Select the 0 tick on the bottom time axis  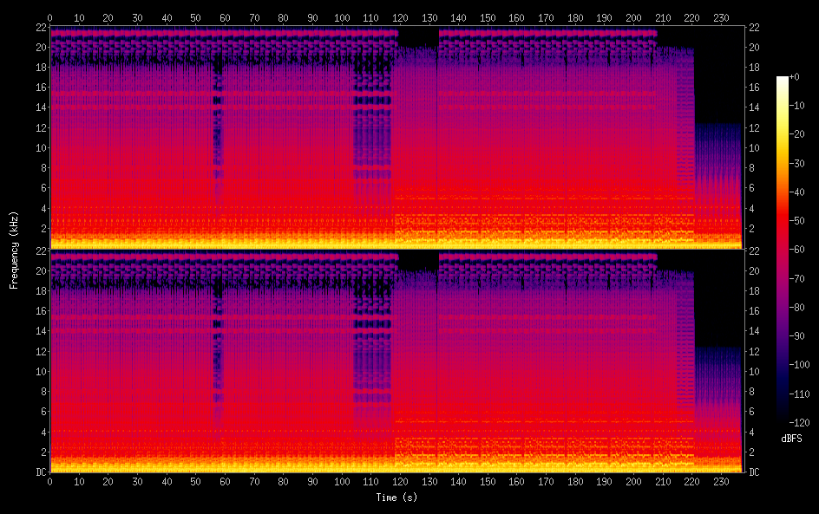point(49,481)
